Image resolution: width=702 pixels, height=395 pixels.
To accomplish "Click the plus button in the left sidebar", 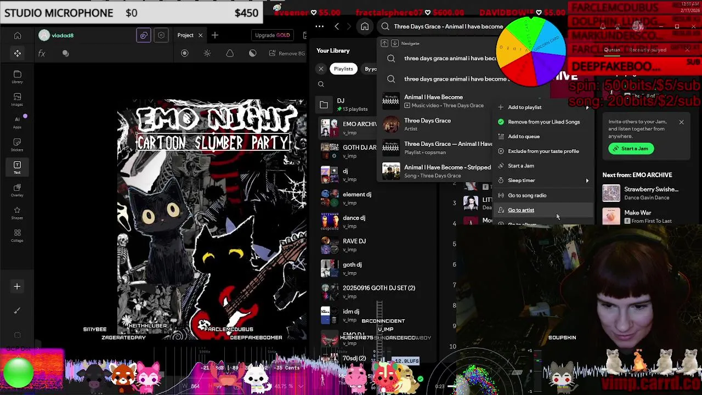I will [17, 286].
